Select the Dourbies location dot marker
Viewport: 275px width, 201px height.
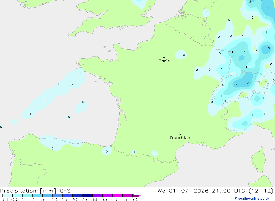point(180,134)
